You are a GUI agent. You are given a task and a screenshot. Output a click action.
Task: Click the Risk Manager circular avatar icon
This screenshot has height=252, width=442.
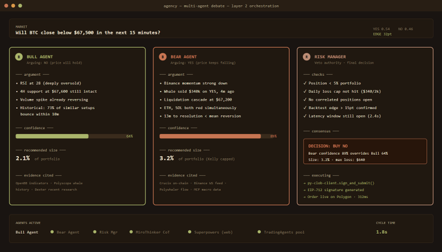(x=307, y=57)
